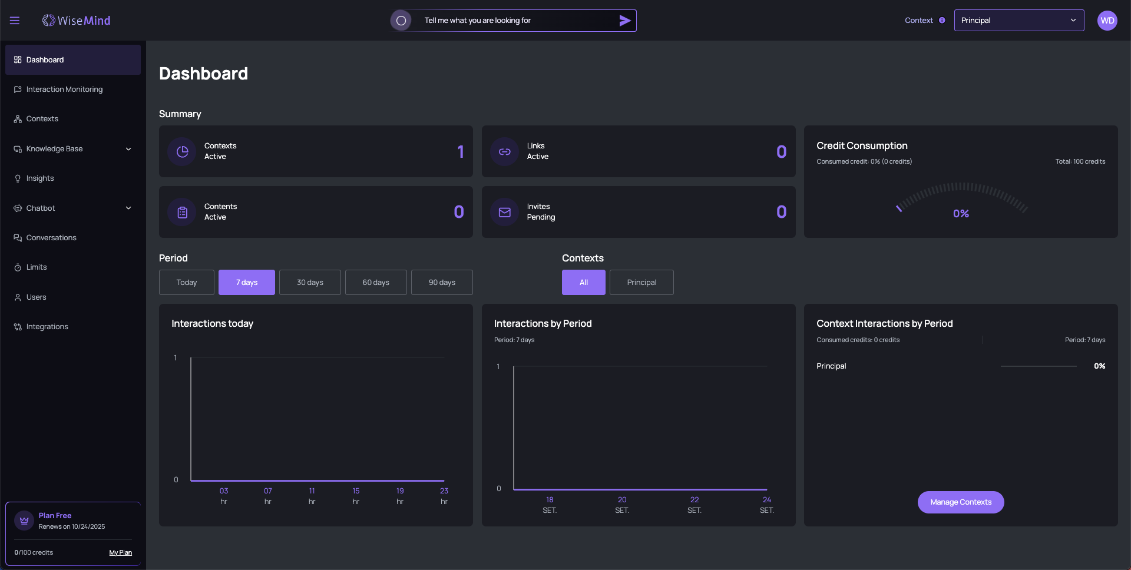The image size is (1131, 570).
Task: Select the Today period filter
Action: pyautogui.click(x=187, y=283)
